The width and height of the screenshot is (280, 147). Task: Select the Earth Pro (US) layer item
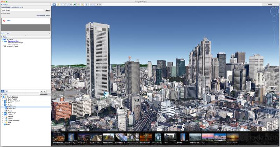pos(13,99)
